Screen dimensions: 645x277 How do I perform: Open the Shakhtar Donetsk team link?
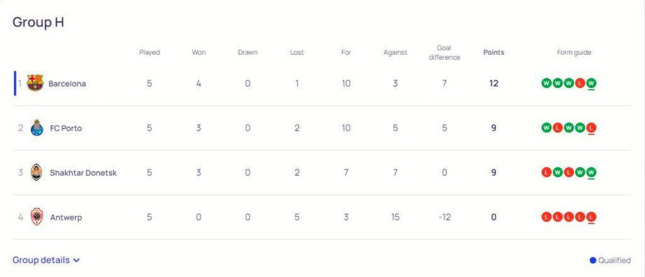[x=83, y=173]
